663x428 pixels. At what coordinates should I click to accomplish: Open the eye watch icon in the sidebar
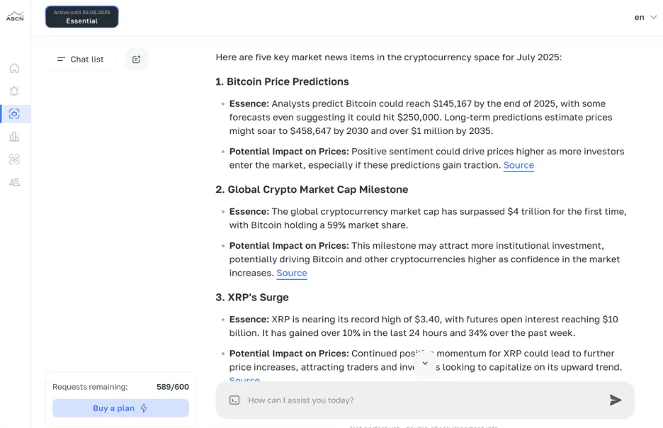(14, 159)
